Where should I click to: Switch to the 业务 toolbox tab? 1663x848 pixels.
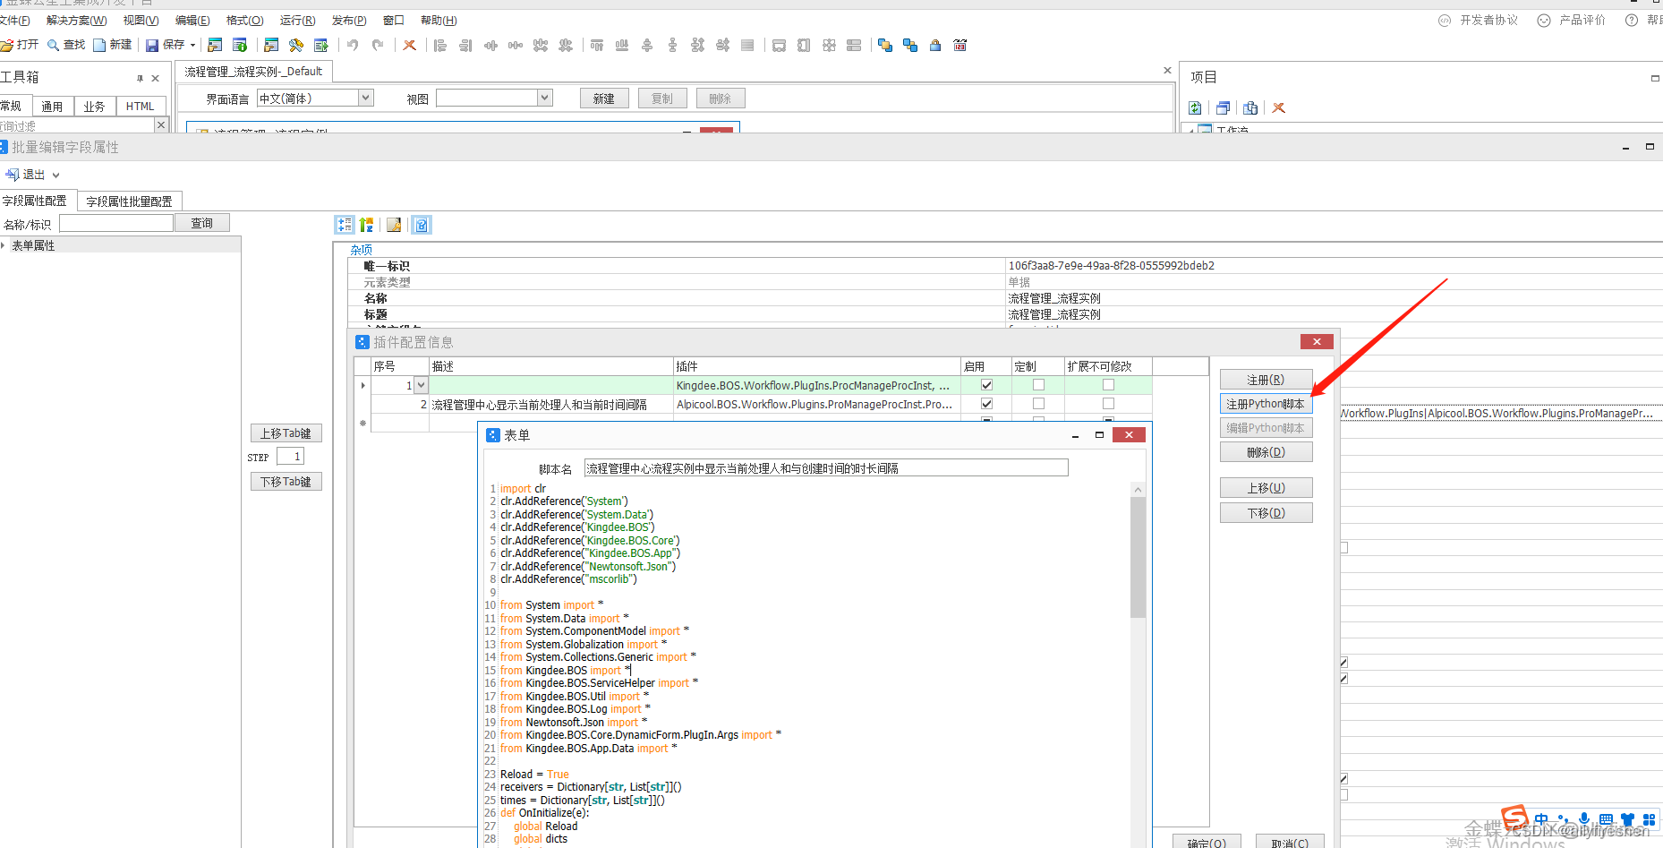tap(94, 106)
